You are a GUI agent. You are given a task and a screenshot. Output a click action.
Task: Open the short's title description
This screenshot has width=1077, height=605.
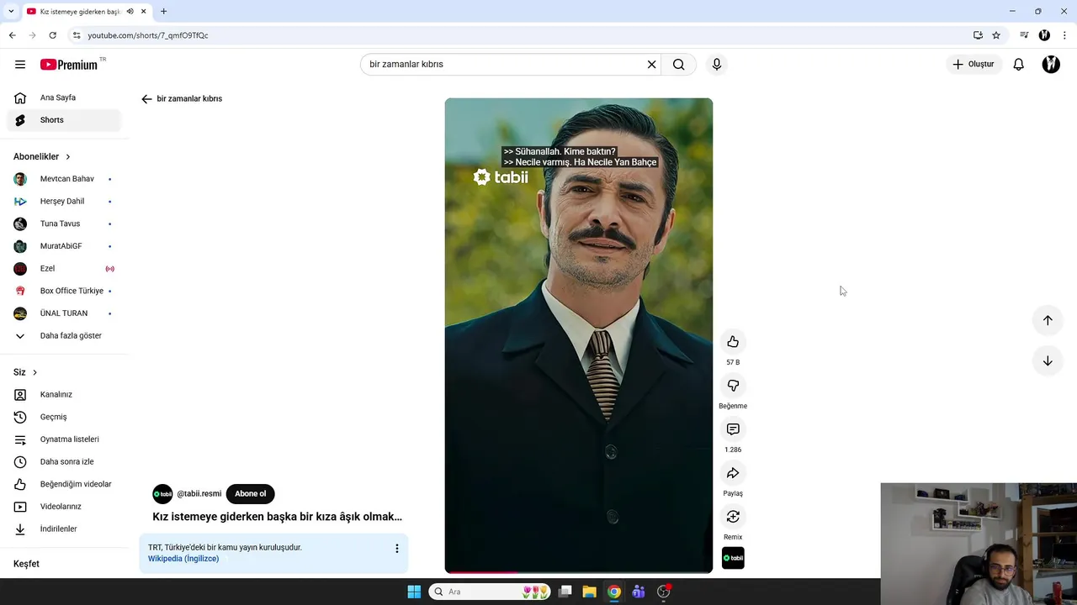coord(277,517)
